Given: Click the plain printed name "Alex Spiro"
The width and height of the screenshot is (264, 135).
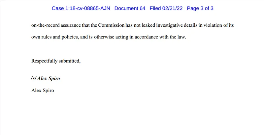Looking at the screenshot, I should pos(42,90).
